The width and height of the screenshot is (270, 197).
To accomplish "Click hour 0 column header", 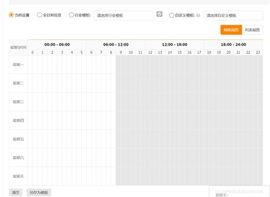I will (32, 52).
